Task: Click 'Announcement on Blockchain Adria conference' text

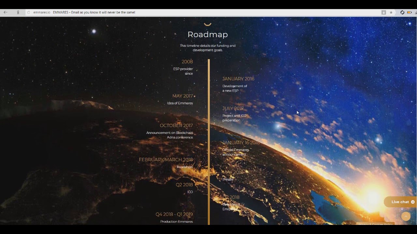Action: (x=169, y=135)
